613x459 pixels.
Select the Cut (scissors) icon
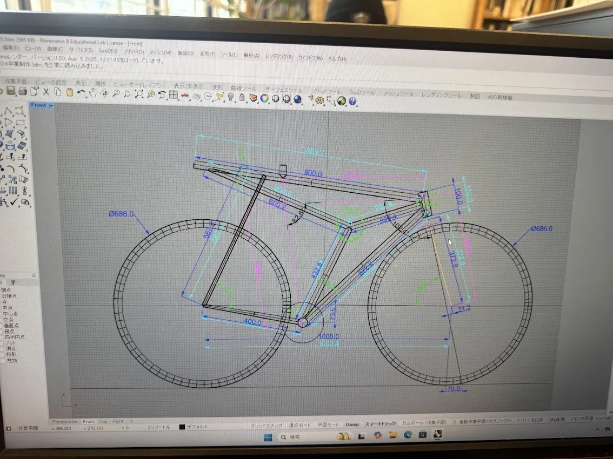(46, 92)
